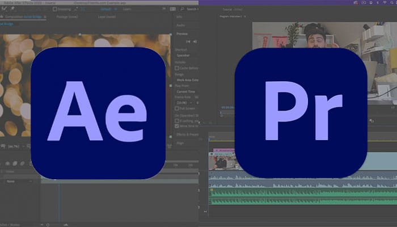Expand the Align panel heading
397x227 pixels.
pos(180,143)
